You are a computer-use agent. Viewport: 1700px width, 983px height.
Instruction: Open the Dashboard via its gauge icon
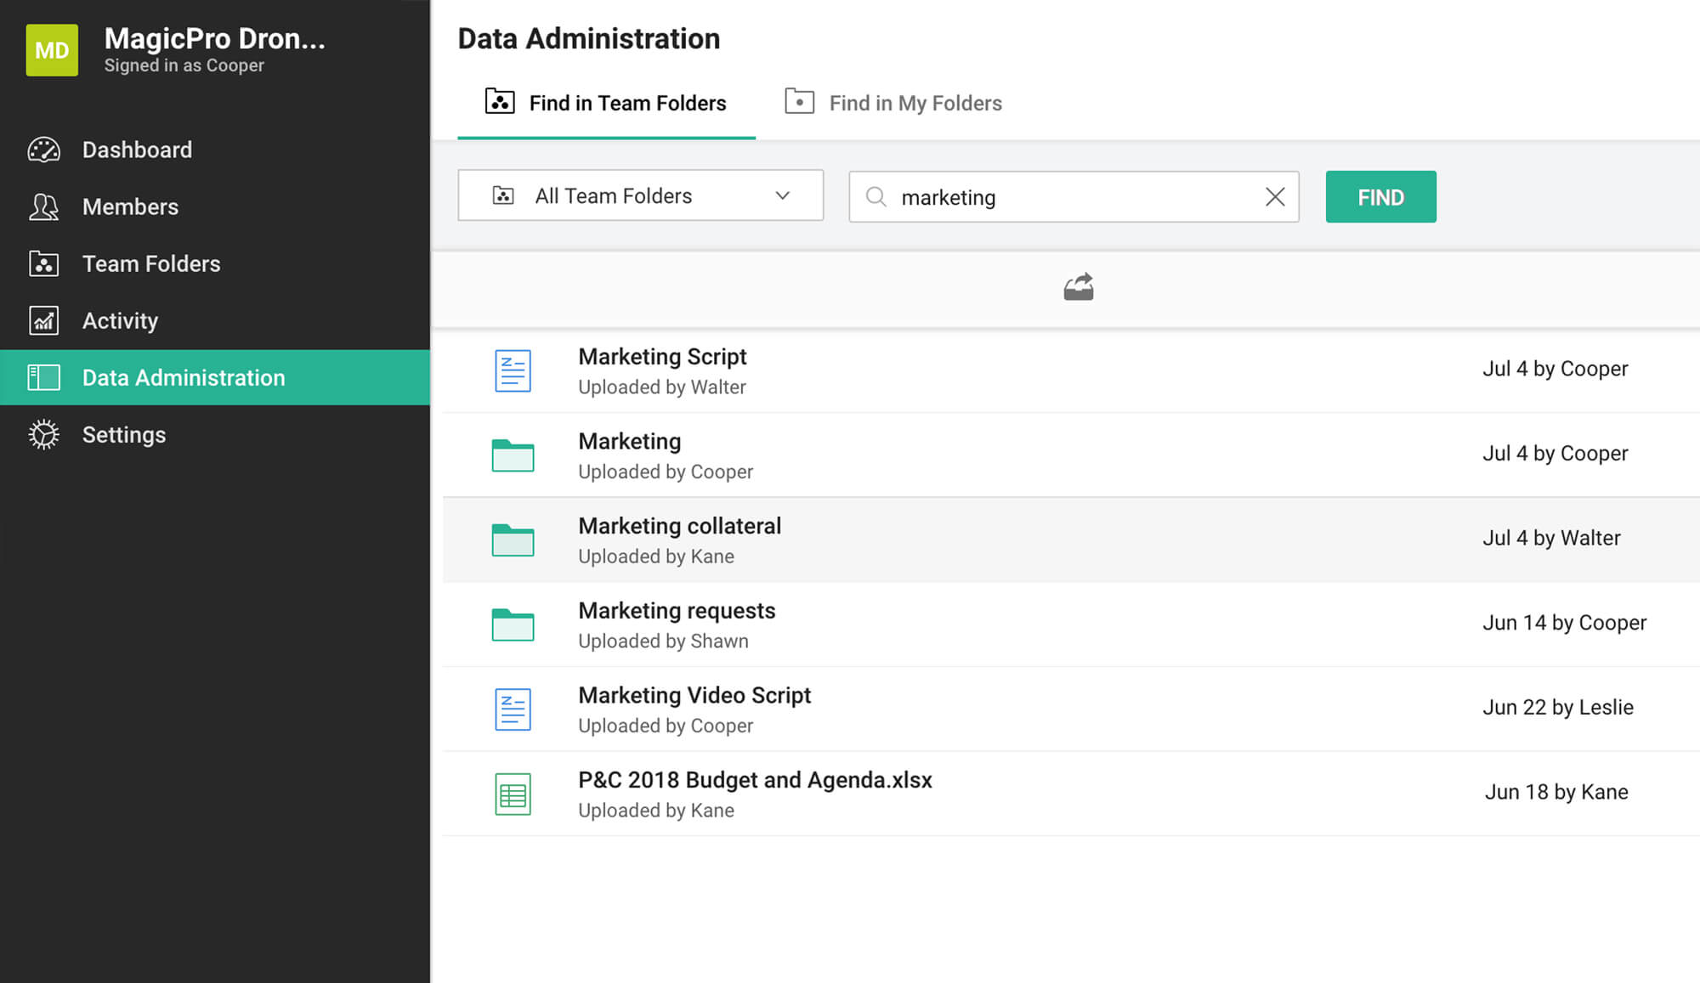click(44, 150)
